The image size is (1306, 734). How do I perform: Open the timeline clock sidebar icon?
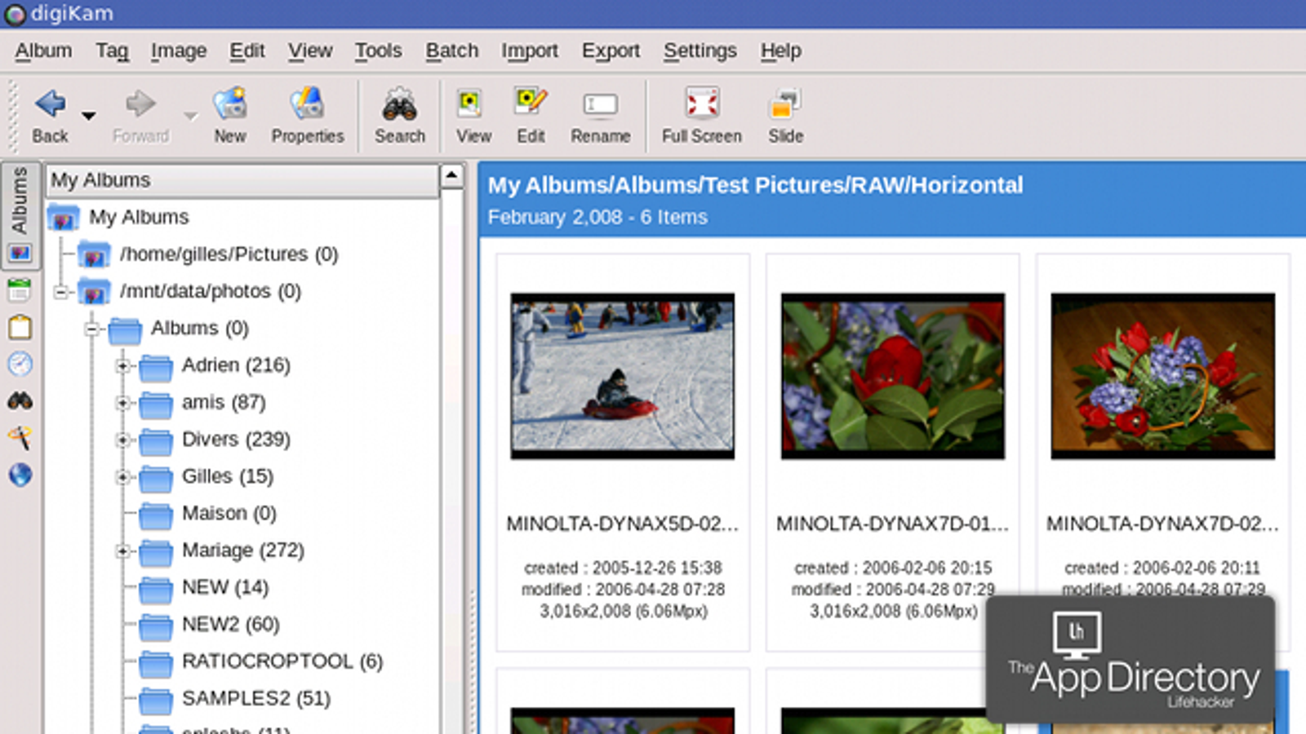point(20,364)
